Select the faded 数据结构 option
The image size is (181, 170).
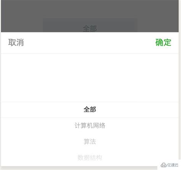(x=90, y=158)
